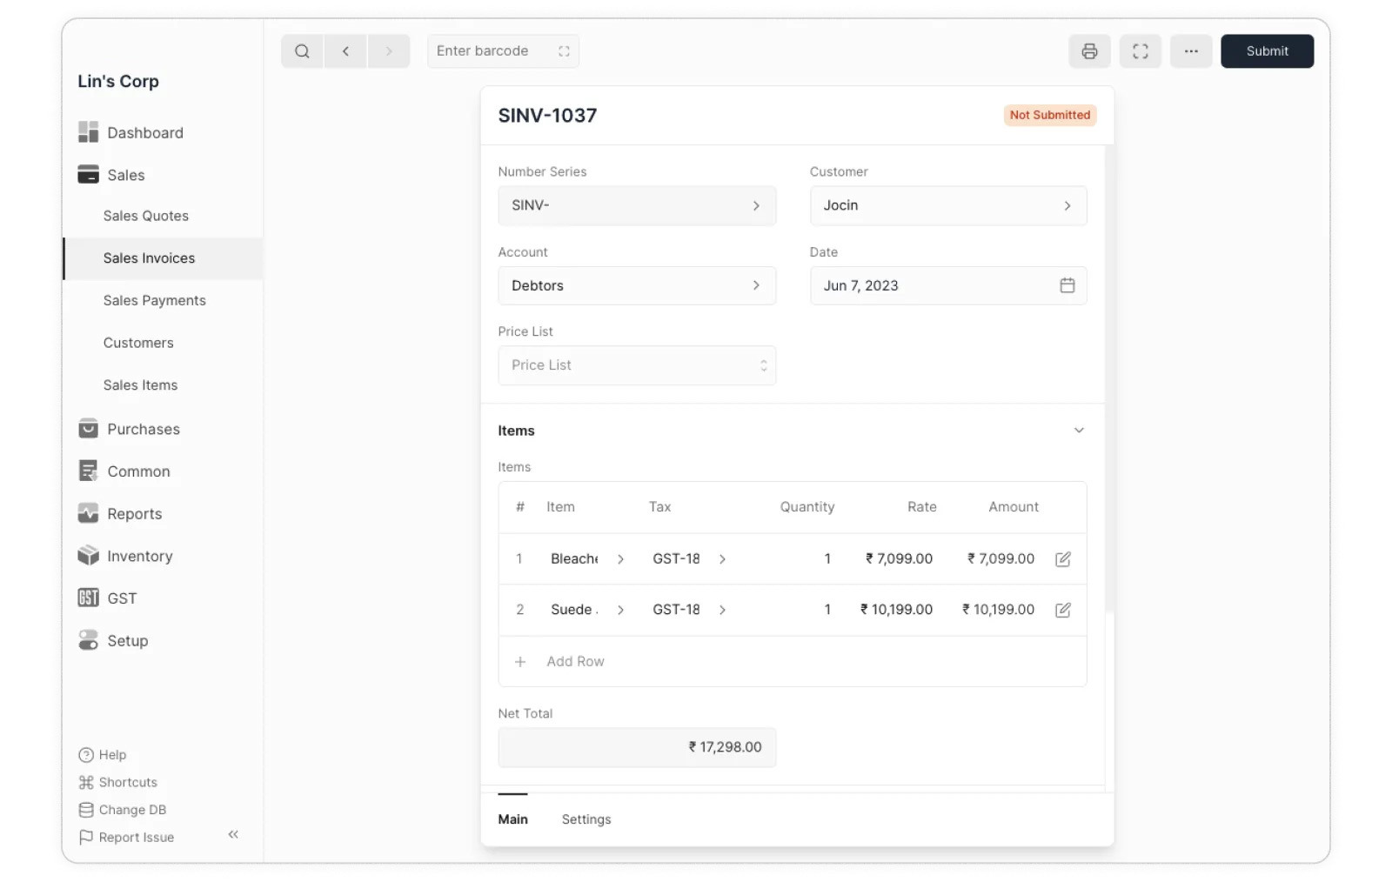
Task: Switch to the Settings tab
Action: (586, 819)
